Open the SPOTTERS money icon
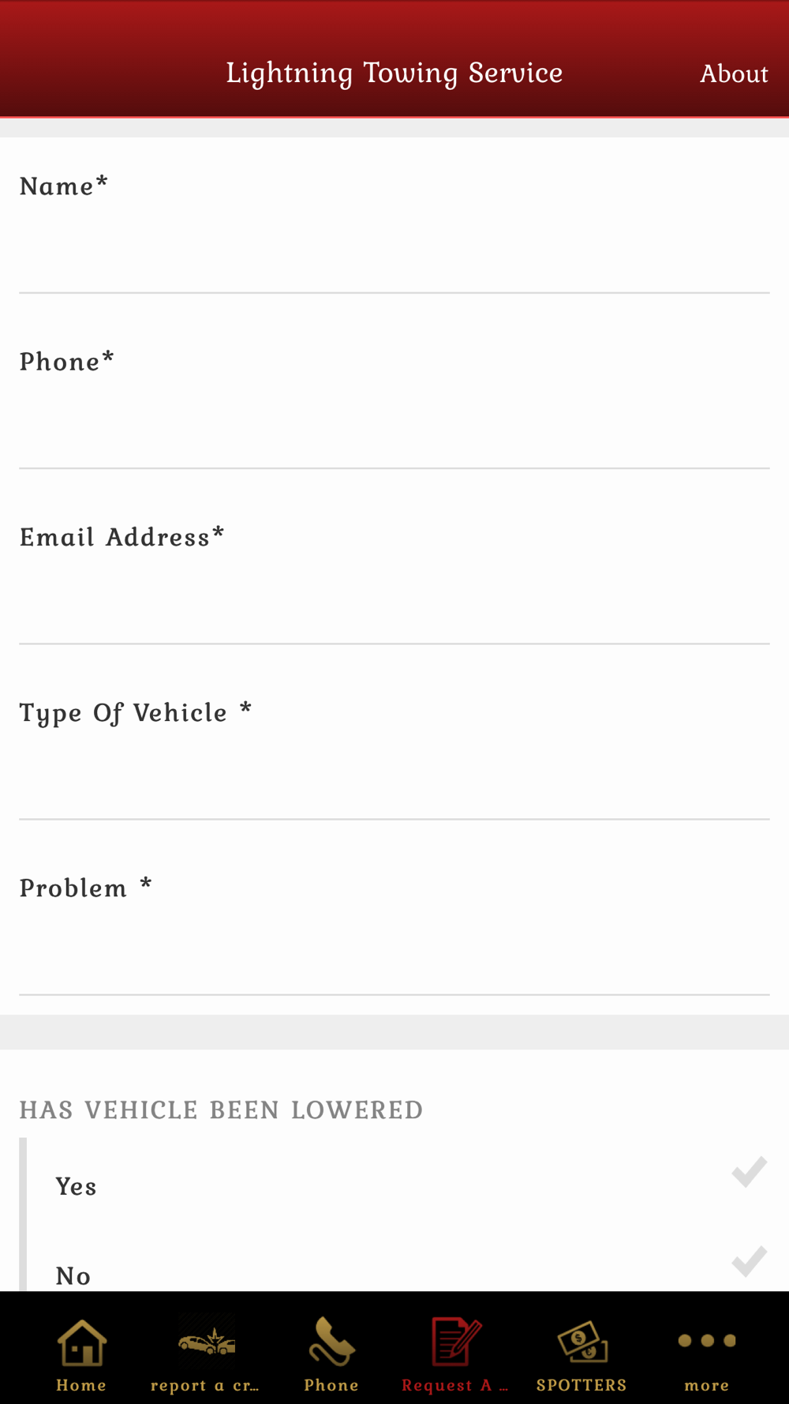This screenshot has width=789, height=1404. (582, 1342)
